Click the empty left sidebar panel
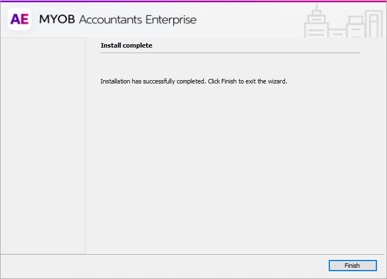387x279 pixels. pyautogui.click(x=43, y=146)
